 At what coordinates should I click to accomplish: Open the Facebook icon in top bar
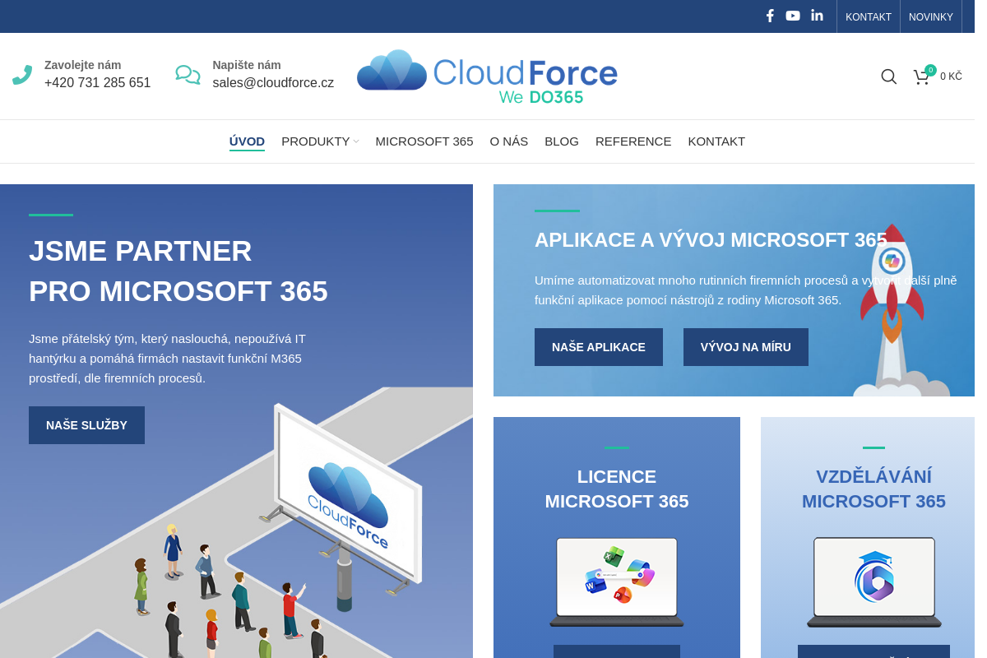point(770,16)
